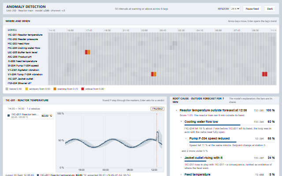Click the 14:15 heatmap time label
This screenshot has width=282, height=176.
tap(52, 30)
